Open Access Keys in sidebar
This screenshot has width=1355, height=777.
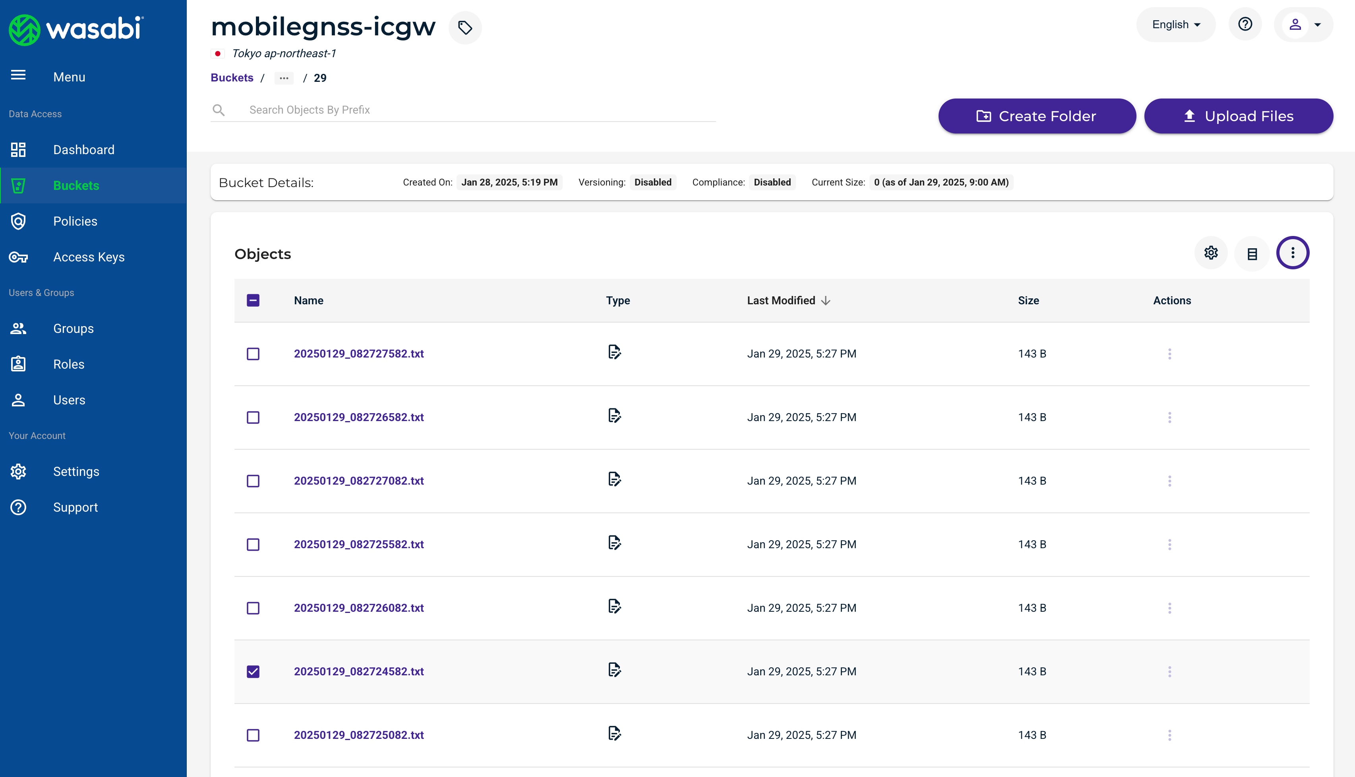point(93,257)
